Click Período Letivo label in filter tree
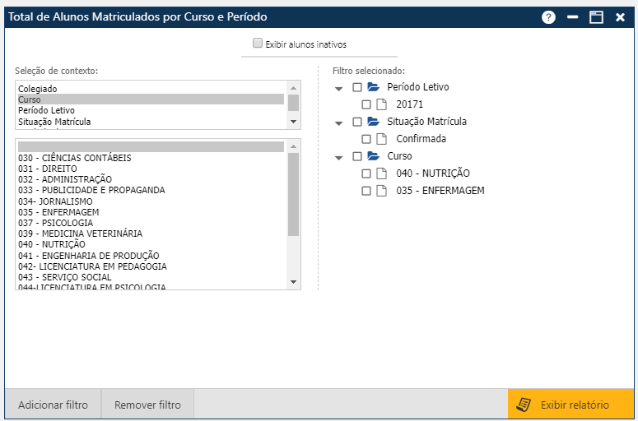The height and width of the screenshot is (421, 638). coord(418,87)
